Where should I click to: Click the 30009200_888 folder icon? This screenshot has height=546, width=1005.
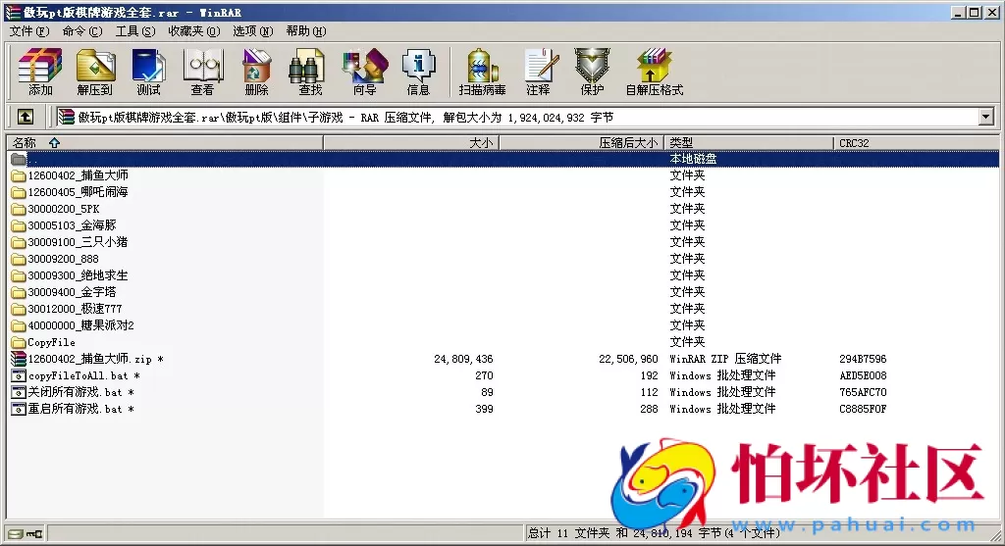pyautogui.click(x=19, y=259)
